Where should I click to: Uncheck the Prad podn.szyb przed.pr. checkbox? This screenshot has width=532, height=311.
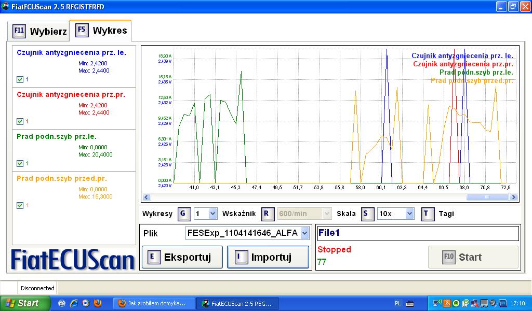(x=20, y=205)
